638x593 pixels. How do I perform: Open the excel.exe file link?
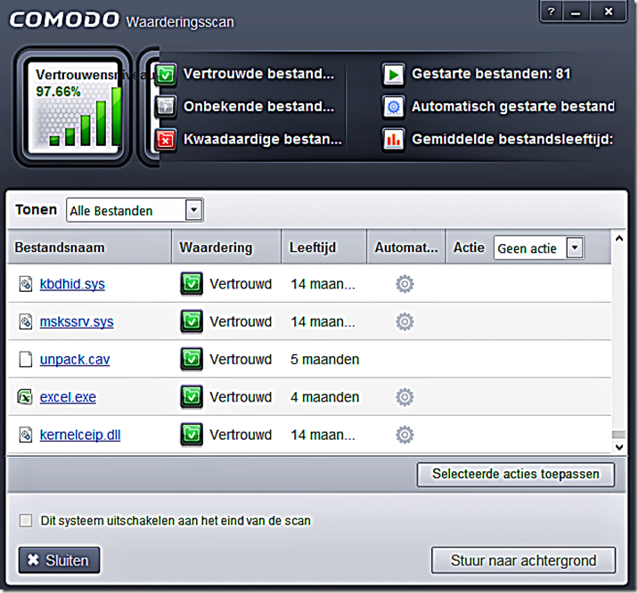68,397
